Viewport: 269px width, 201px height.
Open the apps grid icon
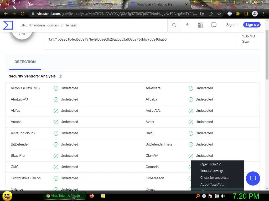[200, 25]
